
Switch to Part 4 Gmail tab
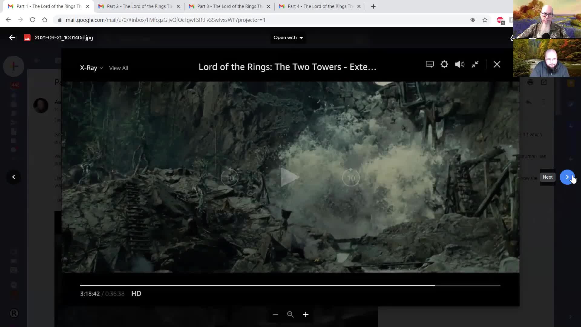pyautogui.click(x=320, y=6)
